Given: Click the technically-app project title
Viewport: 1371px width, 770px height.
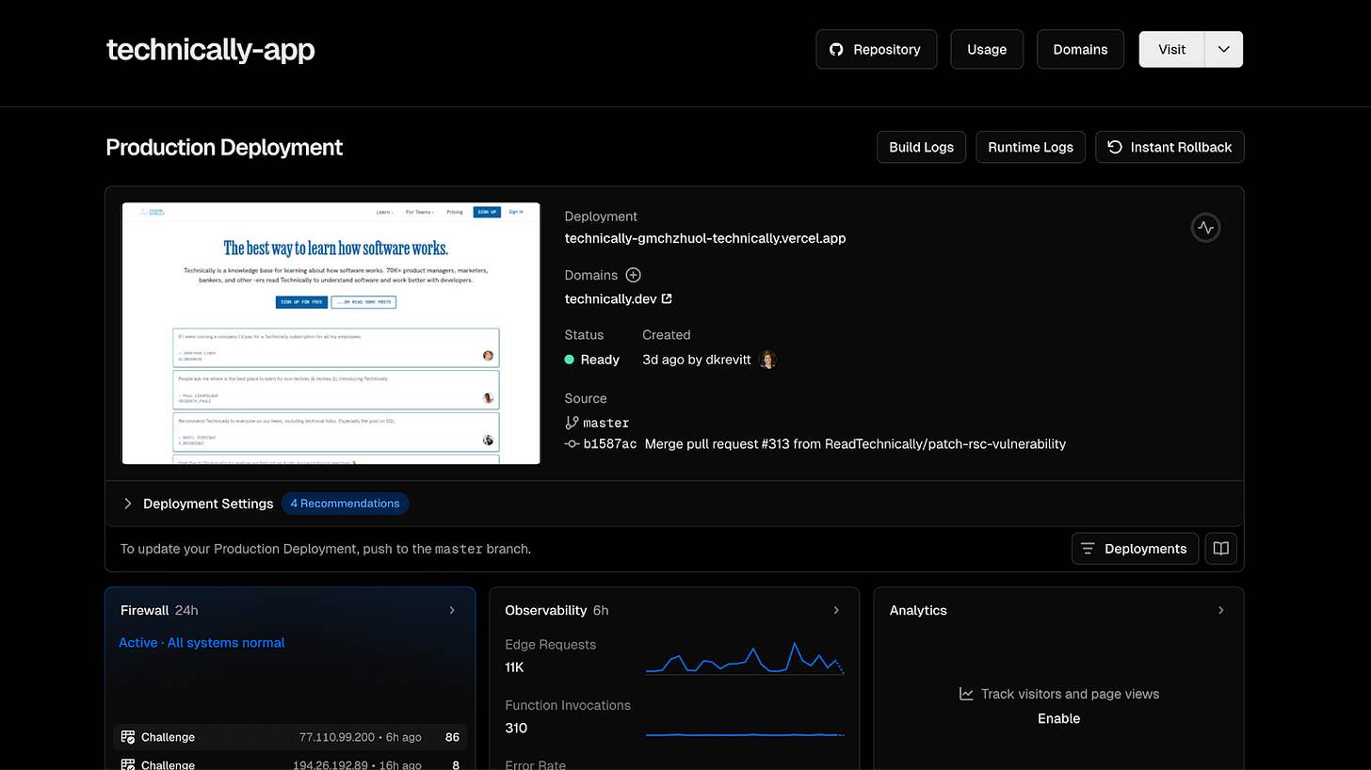Looking at the screenshot, I should click(210, 49).
